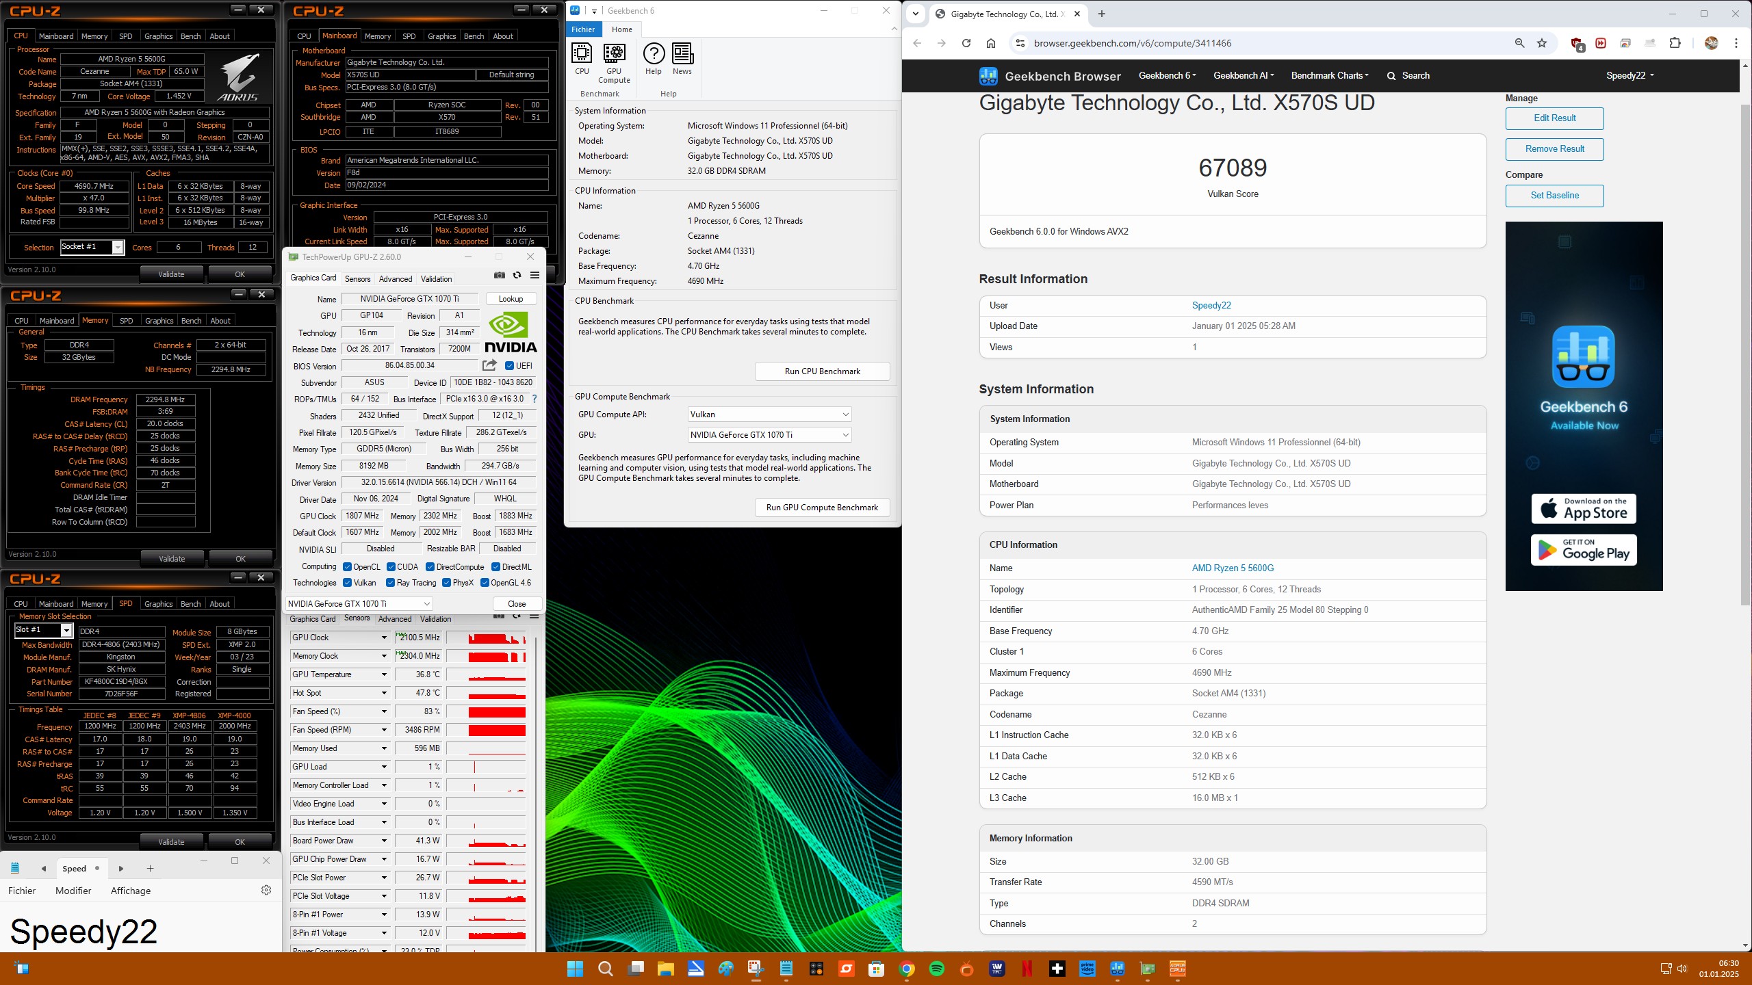Toggle the UEFI checkbox in GPU-Z

pyautogui.click(x=509, y=366)
